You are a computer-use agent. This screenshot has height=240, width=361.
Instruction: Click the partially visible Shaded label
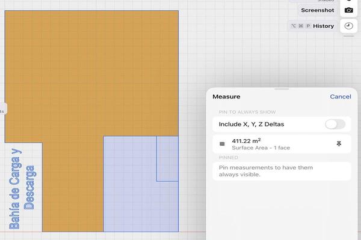[326, 1]
